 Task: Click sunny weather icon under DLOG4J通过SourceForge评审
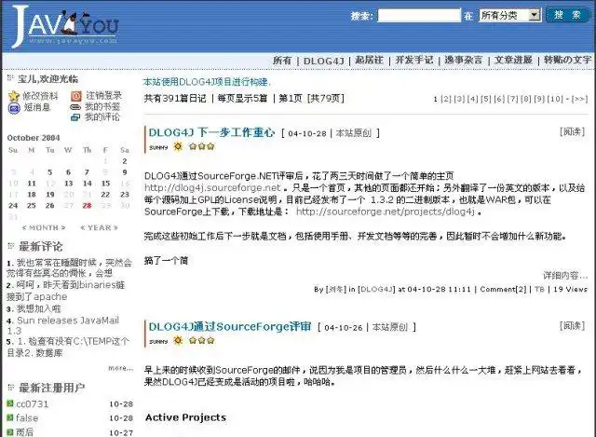(x=178, y=340)
